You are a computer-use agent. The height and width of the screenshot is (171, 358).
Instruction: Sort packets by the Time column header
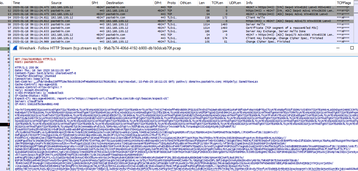tap(31, 3)
